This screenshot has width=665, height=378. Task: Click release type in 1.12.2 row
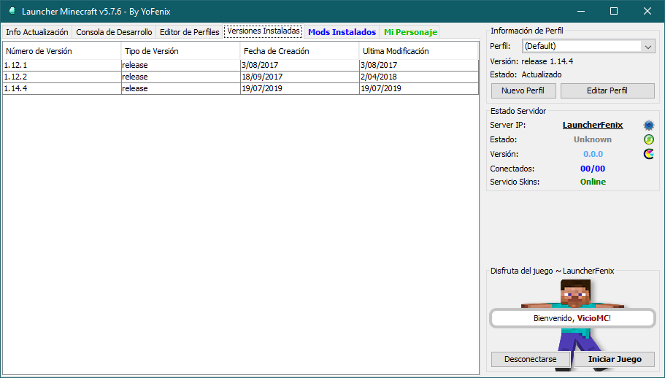135,77
